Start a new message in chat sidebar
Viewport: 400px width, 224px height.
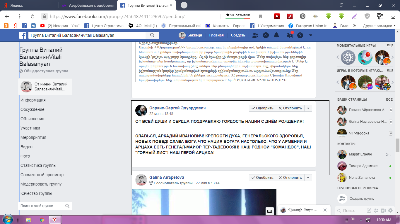tap(369, 210)
